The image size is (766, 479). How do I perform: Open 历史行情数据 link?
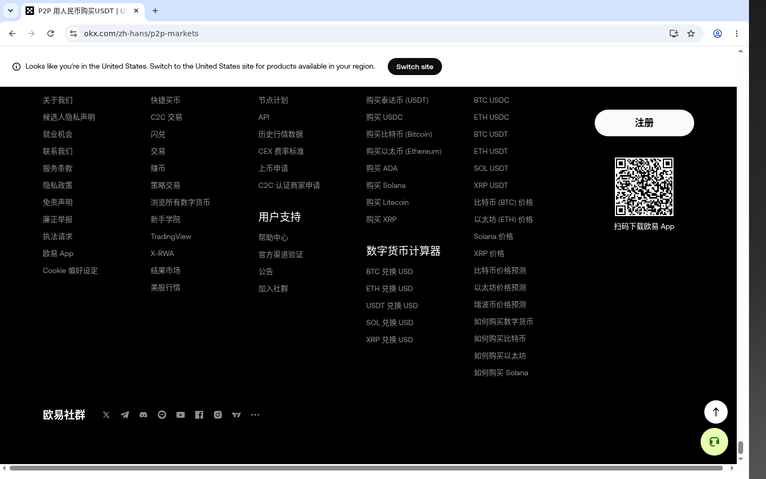tap(281, 134)
